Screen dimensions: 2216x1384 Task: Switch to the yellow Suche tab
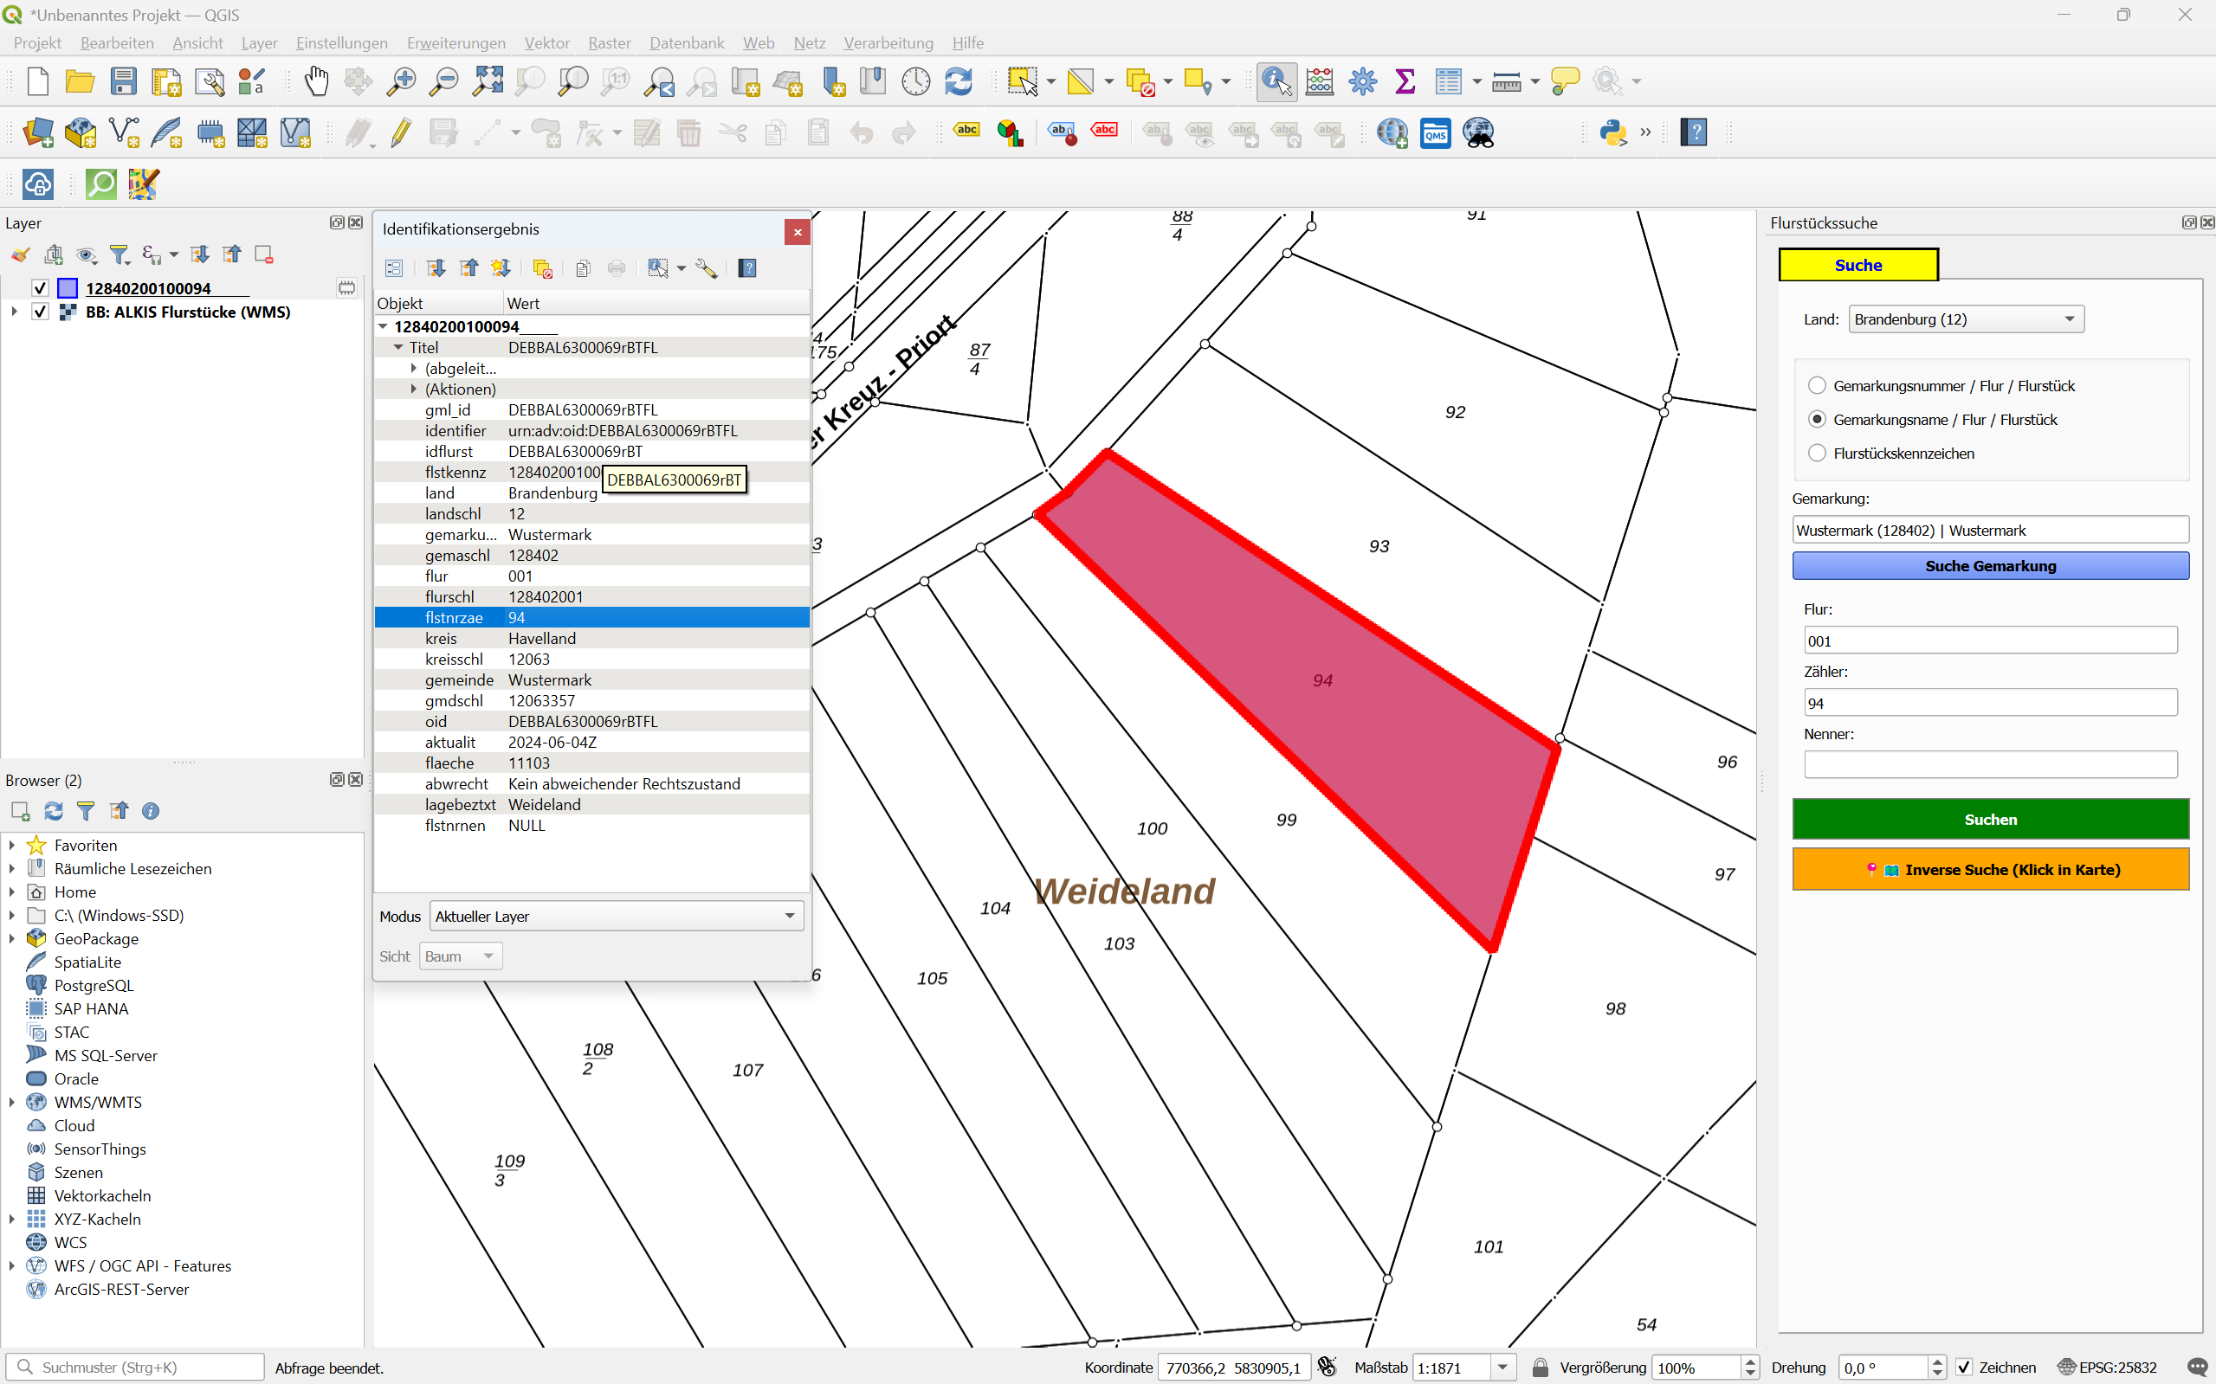tap(1858, 266)
